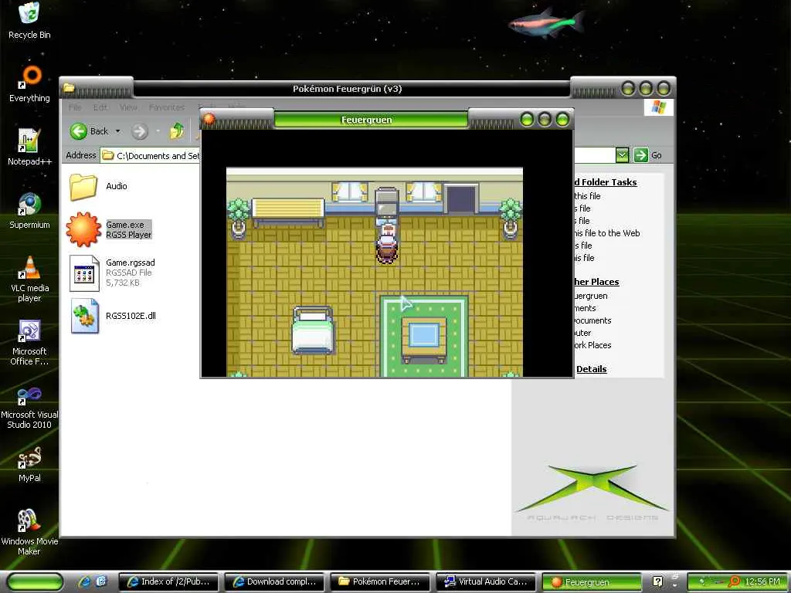Select the Game.exe RGSS Player sun icon
This screenshot has width=791, height=593.
coord(83,229)
